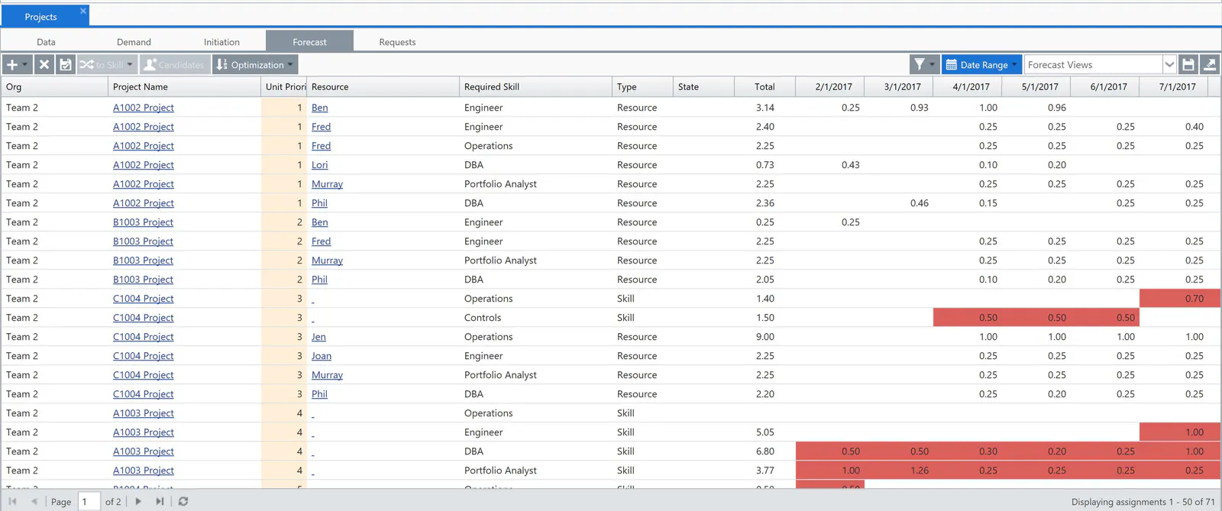This screenshot has height=511, width=1222.
Task: Open the Lori resource link
Action: pos(320,165)
